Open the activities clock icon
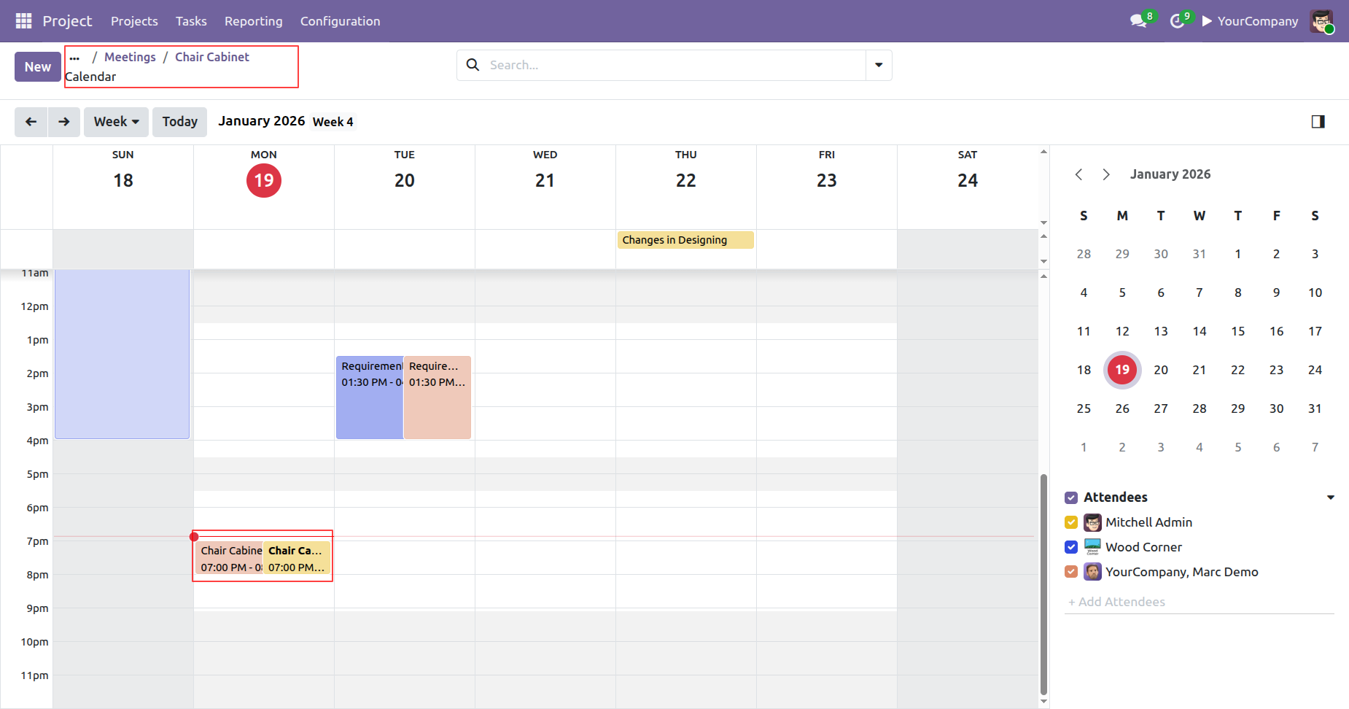The width and height of the screenshot is (1349, 709). coord(1177,21)
